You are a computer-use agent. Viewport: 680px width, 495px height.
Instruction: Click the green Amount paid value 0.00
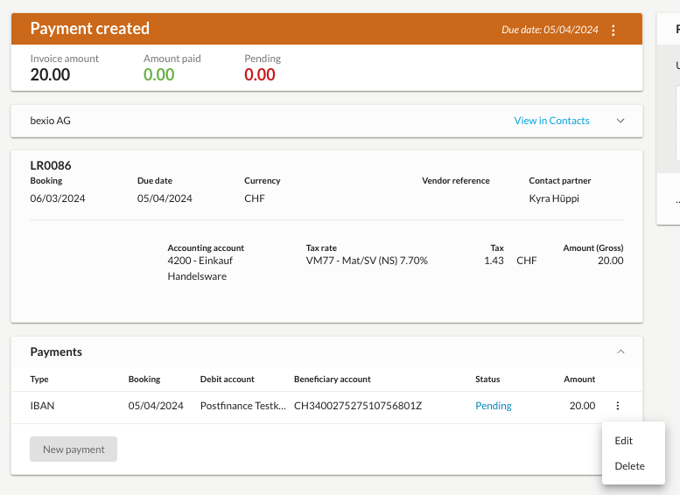[x=158, y=74]
